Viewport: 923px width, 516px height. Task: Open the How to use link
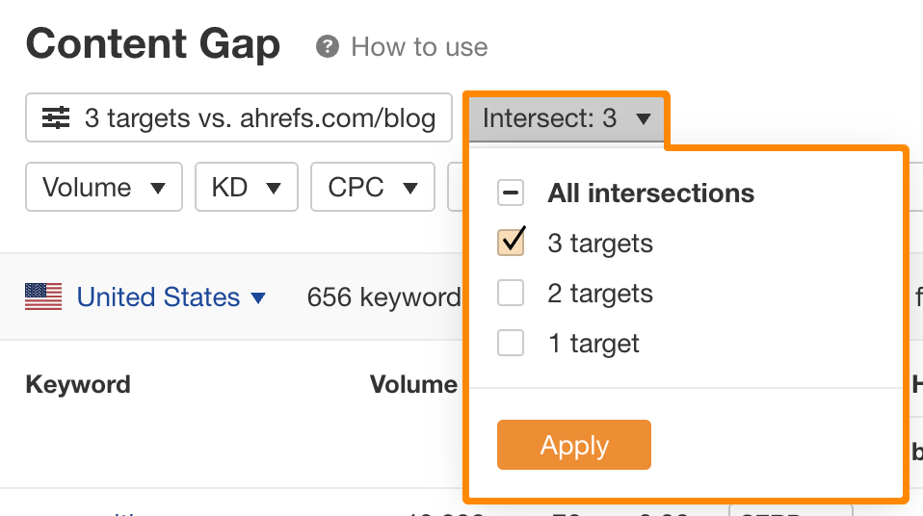[419, 47]
